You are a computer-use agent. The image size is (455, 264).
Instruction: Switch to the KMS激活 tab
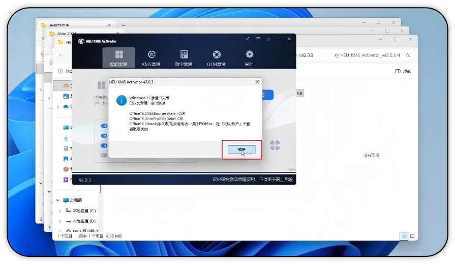click(x=151, y=58)
